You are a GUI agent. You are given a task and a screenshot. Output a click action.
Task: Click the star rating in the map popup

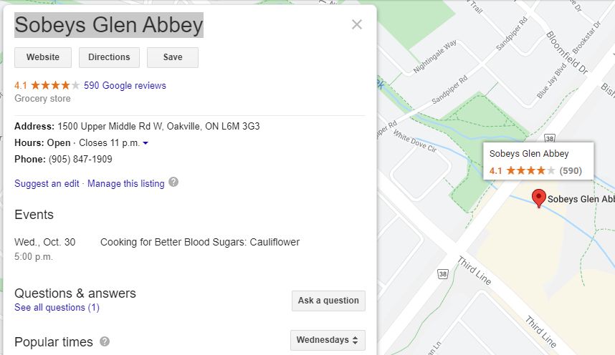coord(530,170)
